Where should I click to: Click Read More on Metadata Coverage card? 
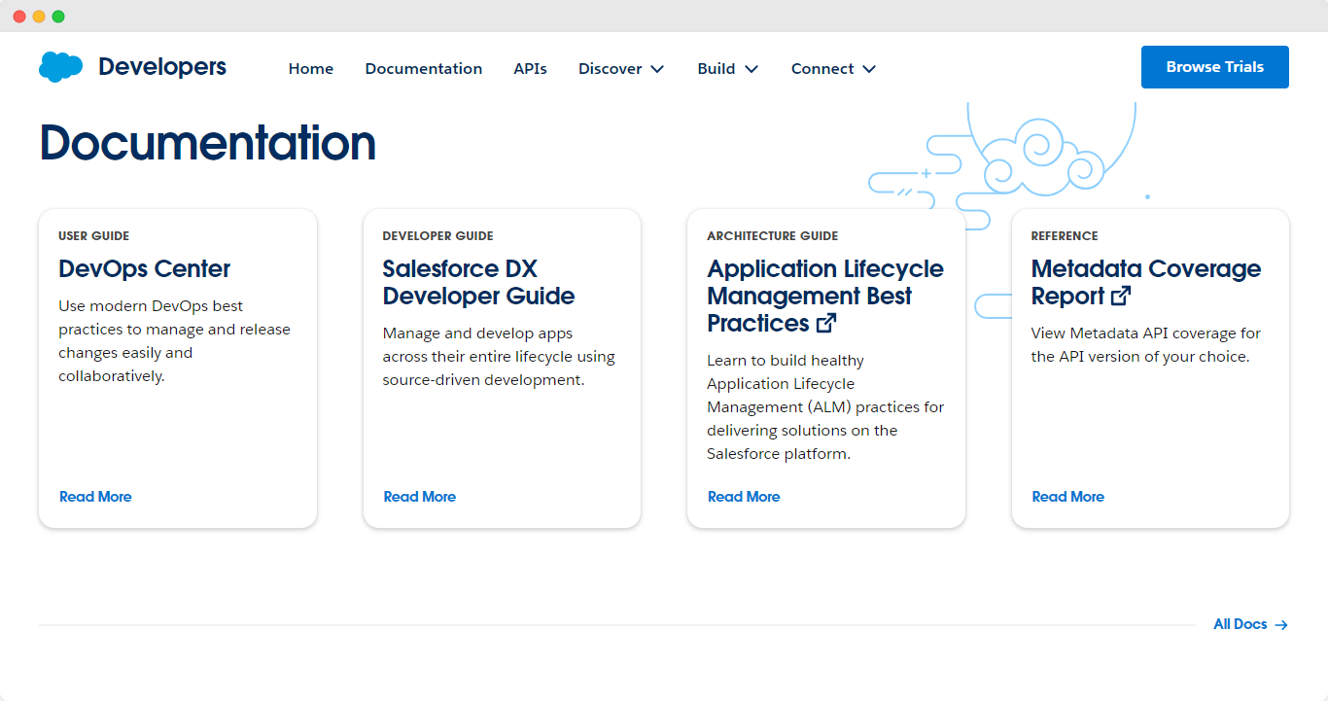(x=1067, y=497)
